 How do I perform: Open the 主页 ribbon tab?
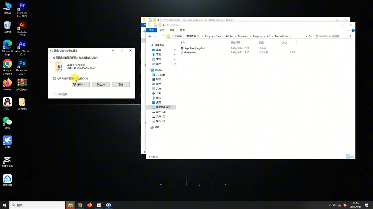162,30
